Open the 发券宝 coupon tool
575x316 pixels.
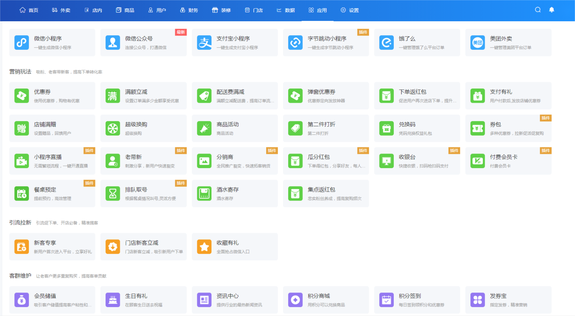point(508,300)
